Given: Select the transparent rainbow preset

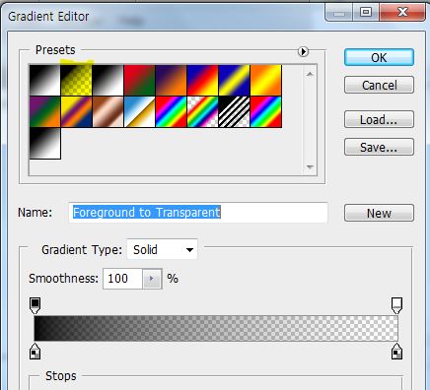Looking at the screenshot, I should click(202, 112).
